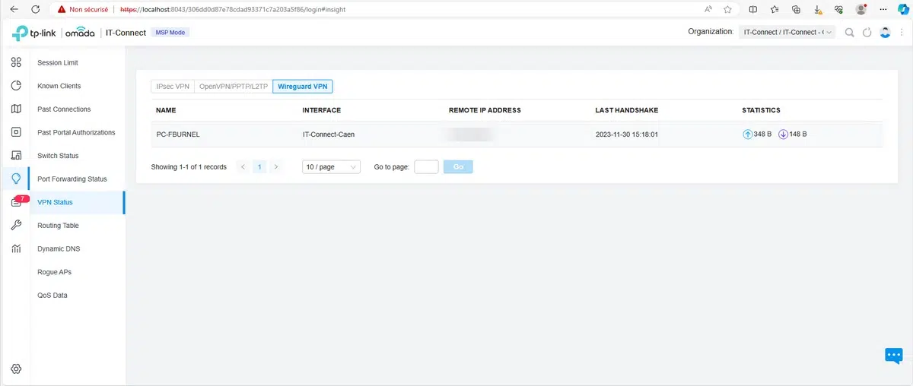Open the Omada more options dots
This screenshot has height=386, width=913.
[x=900, y=33]
